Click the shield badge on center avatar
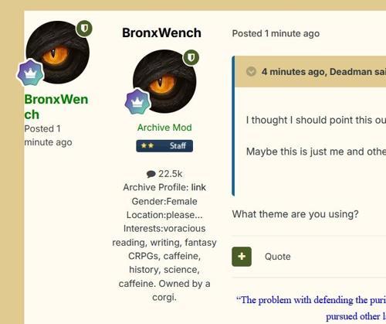The height and width of the screenshot is (324, 386). [191, 57]
